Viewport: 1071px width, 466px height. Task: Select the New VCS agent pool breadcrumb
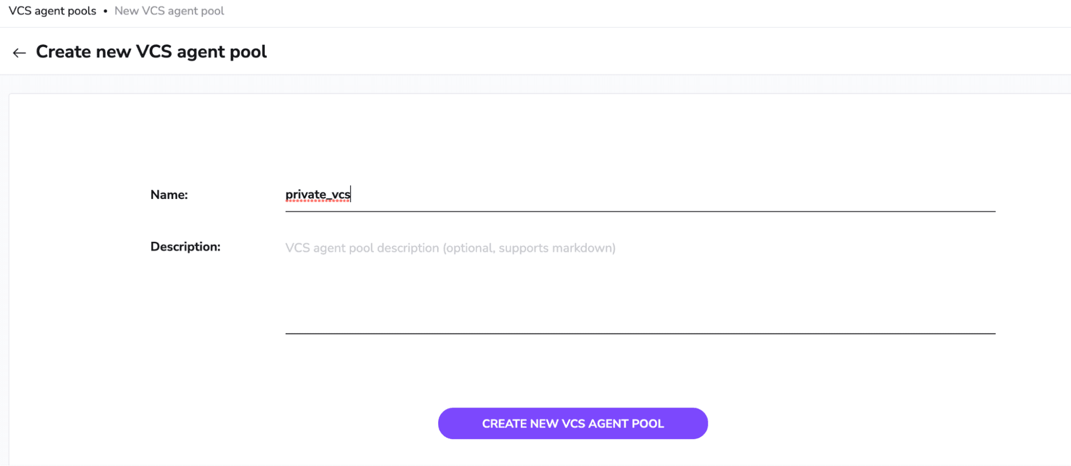coord(169,11)
